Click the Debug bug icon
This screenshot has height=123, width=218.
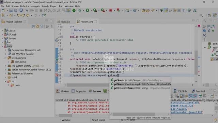click(x=80, y=11)
